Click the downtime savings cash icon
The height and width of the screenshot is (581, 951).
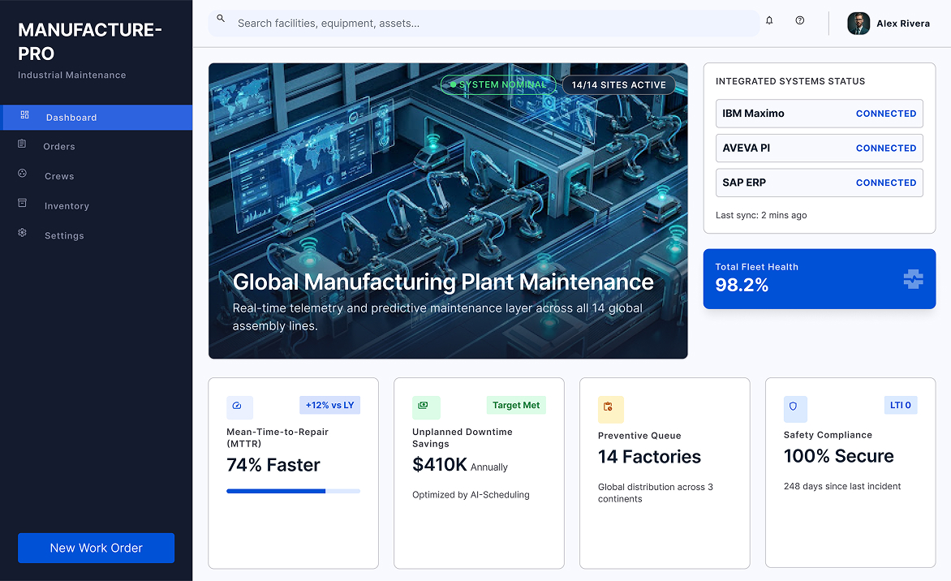pyautogui.click(x=424, y=406)
